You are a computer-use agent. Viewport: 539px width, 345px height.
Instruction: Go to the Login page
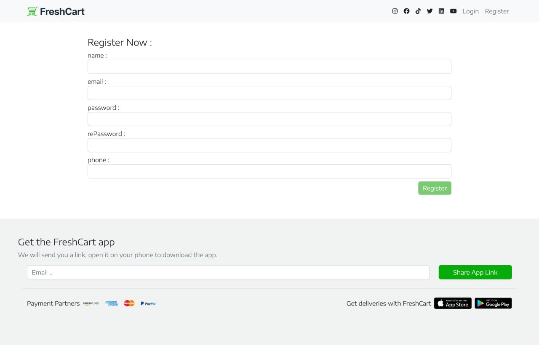click(471, 11)
